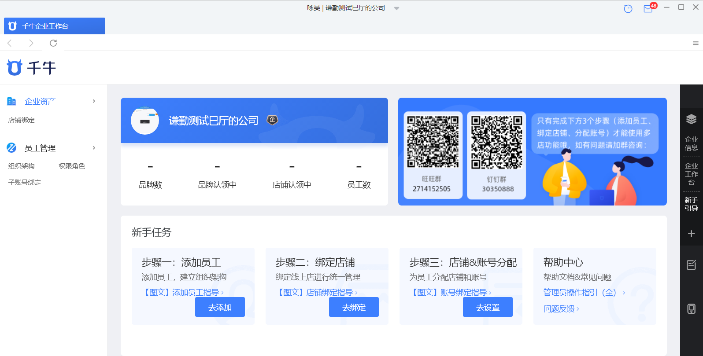Viewport: 703px width, 356px height.
Task: Refresh the page with the reload icon
Action: pos(53,43)
